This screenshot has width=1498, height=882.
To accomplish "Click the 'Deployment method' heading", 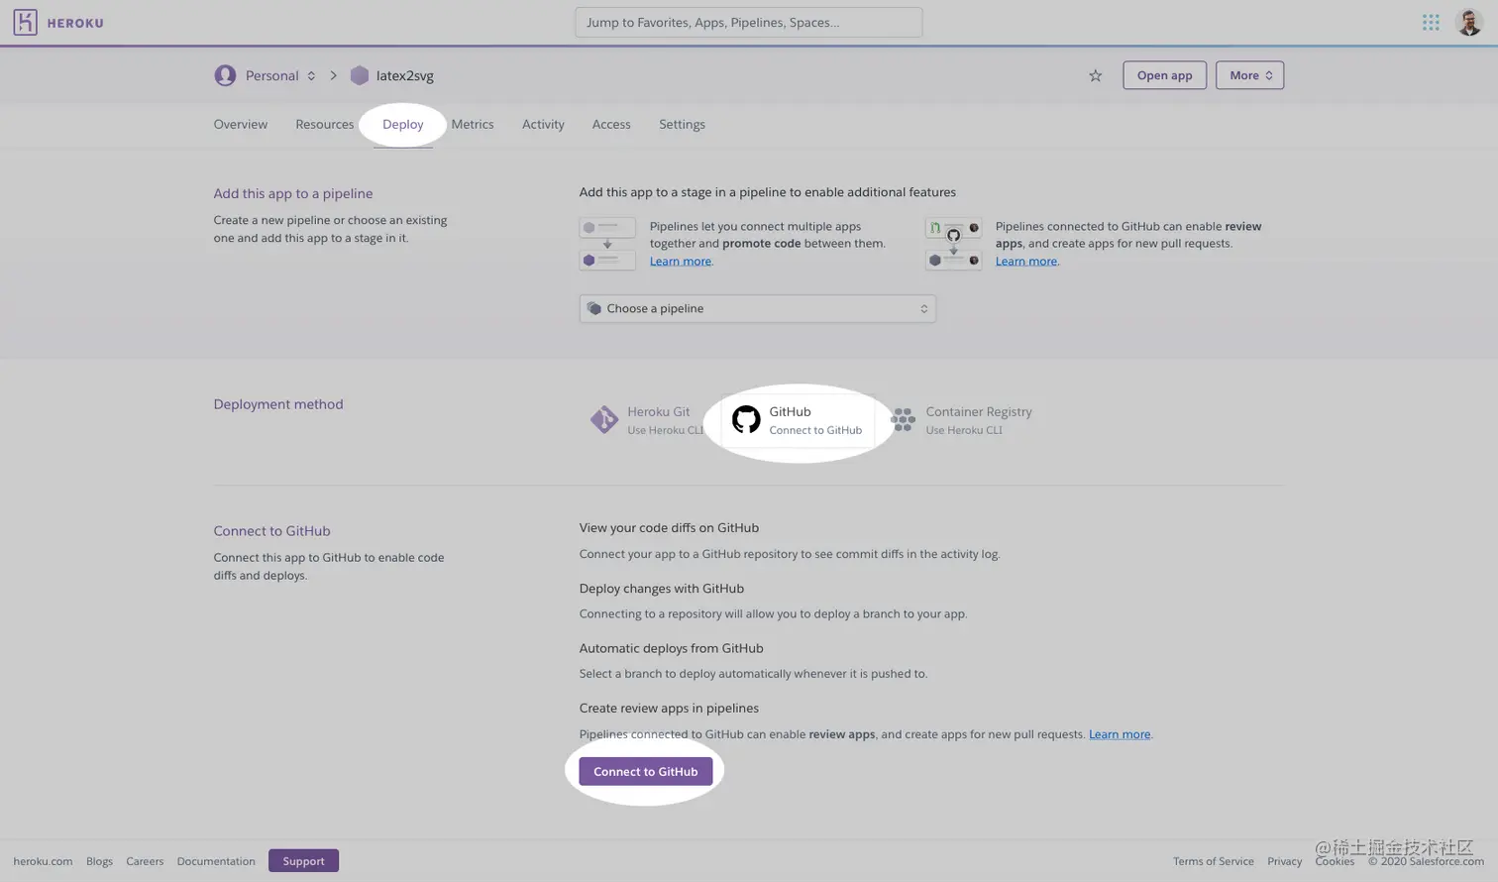I will coord(278,404).
